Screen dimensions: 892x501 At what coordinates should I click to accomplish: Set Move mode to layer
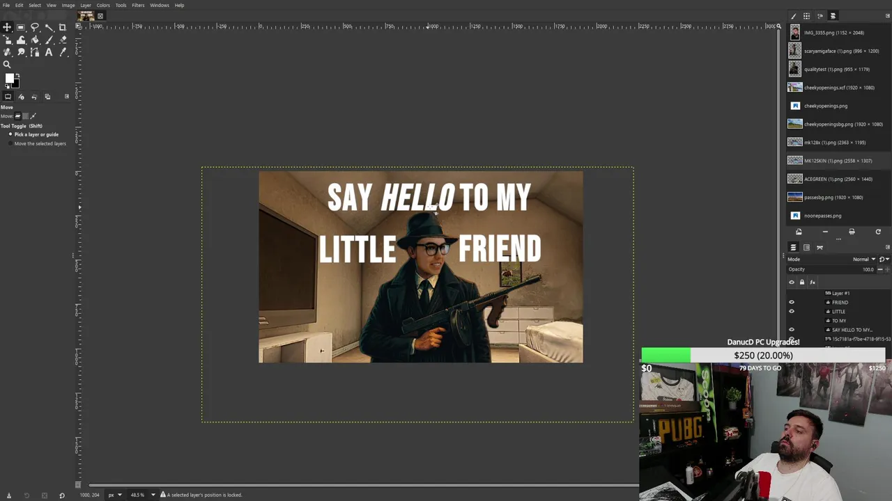tap(19, 116)
